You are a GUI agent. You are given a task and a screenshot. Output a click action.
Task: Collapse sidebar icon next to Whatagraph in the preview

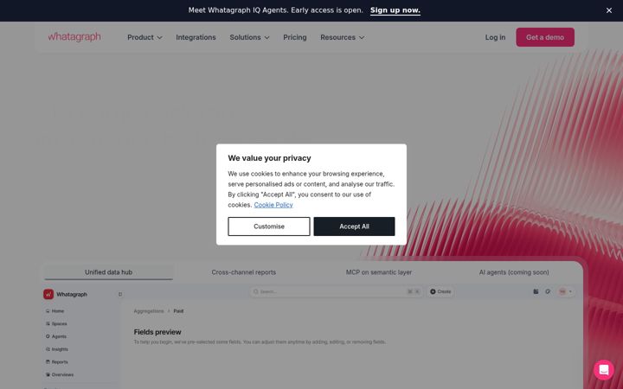pos(120,294)
